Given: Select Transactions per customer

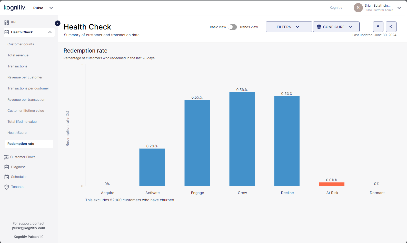Looking at the screenshot, I should [28, 88].
